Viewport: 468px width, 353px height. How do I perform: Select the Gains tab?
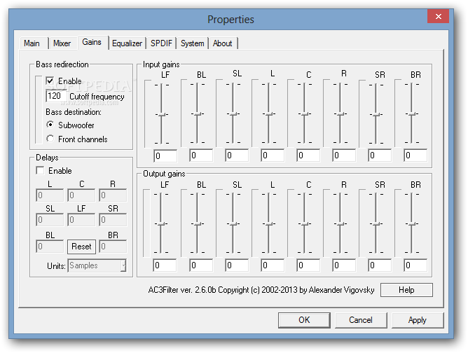tap(92, 42)
